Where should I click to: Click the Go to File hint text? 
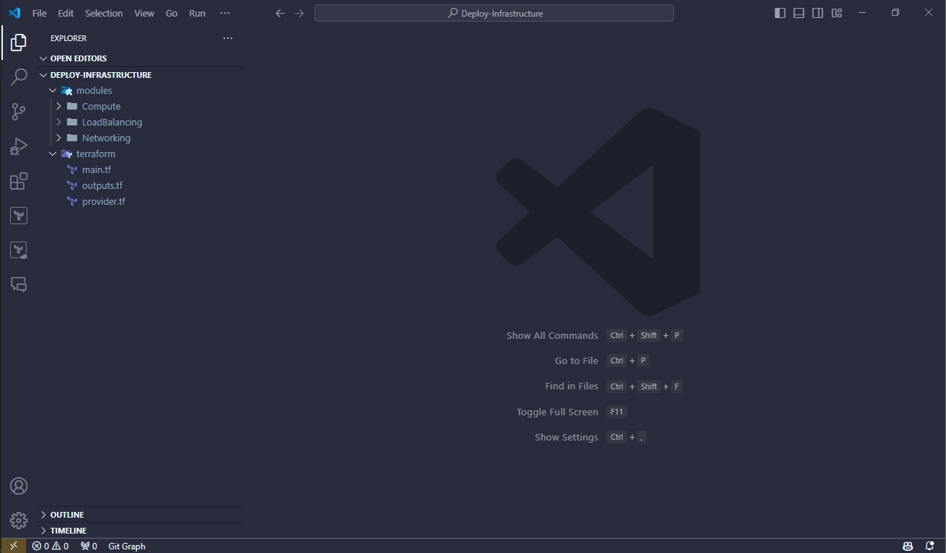click(576, 360)
